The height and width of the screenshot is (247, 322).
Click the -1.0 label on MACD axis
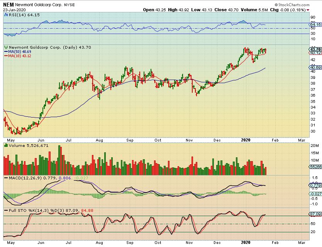314,204
